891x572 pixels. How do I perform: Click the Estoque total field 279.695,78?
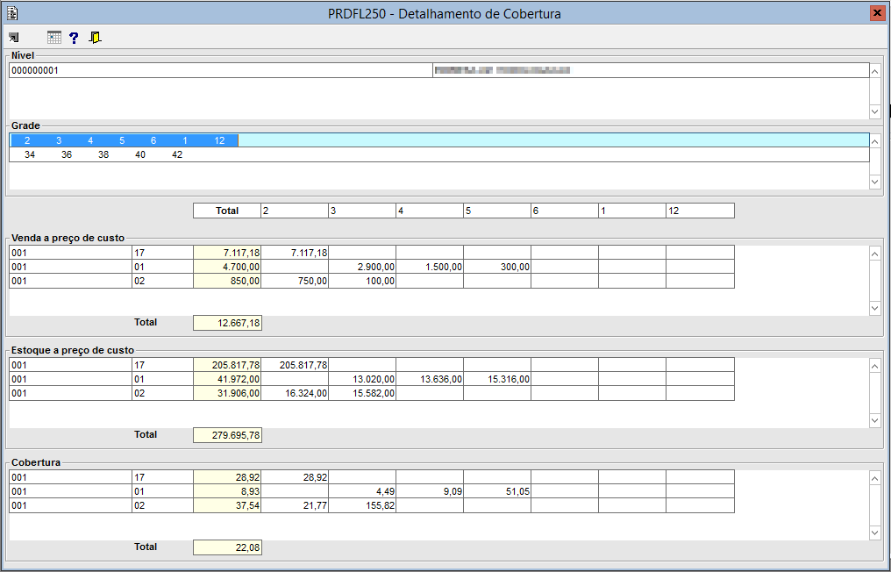click(x=227, y=435)
